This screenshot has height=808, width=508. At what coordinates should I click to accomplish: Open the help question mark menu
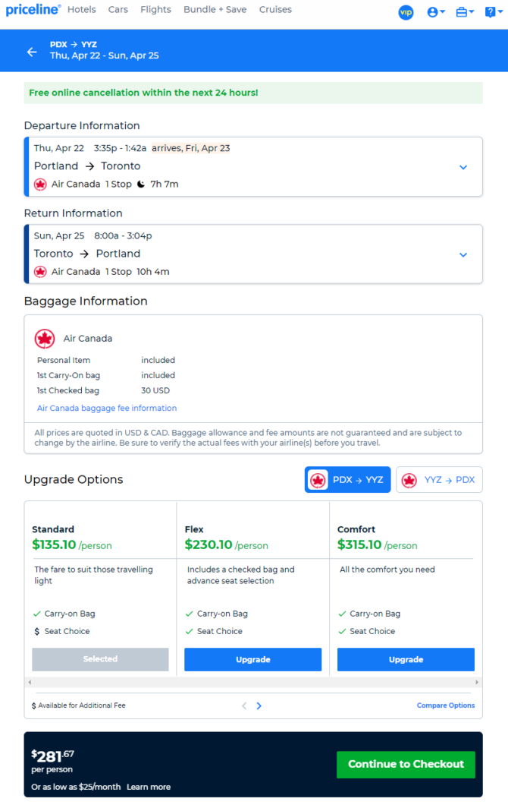click(494, 12)
